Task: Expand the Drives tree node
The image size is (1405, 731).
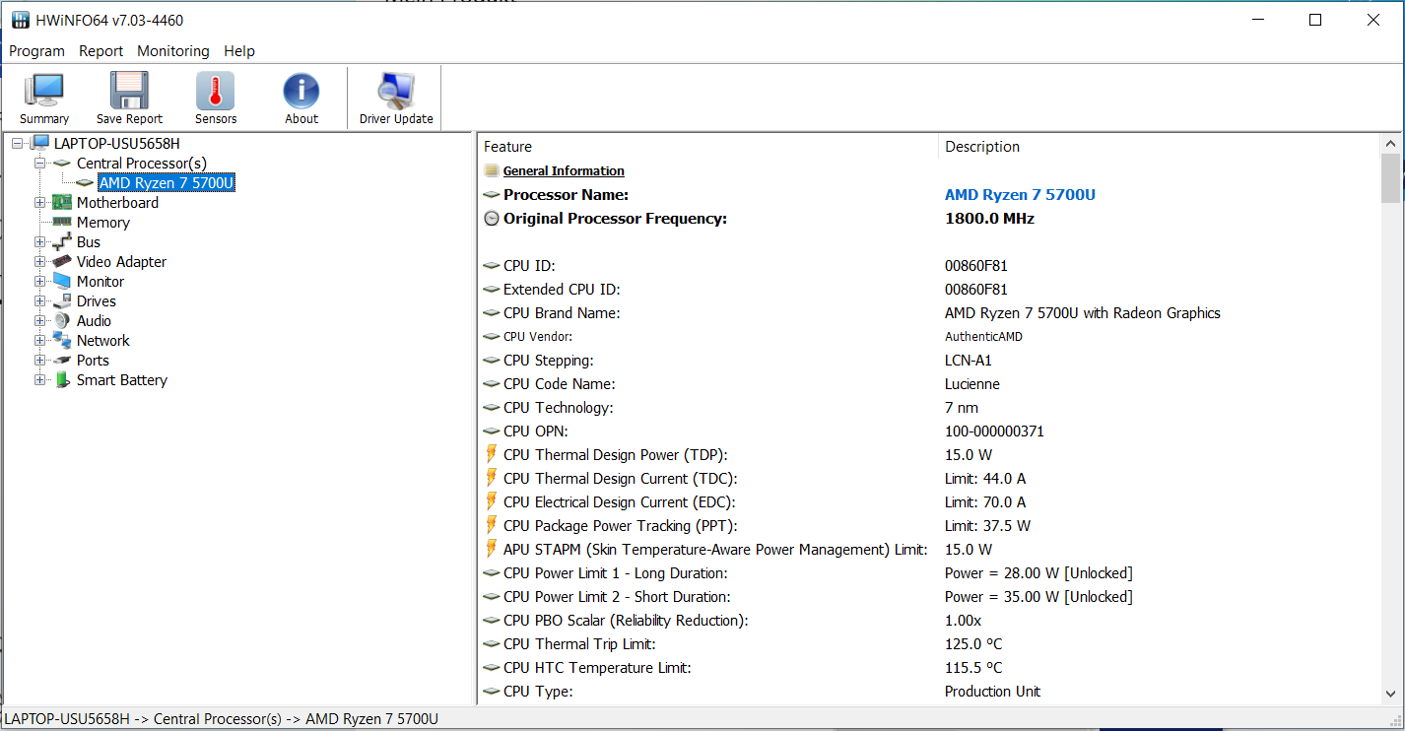Action: click(x=39, y=301)
